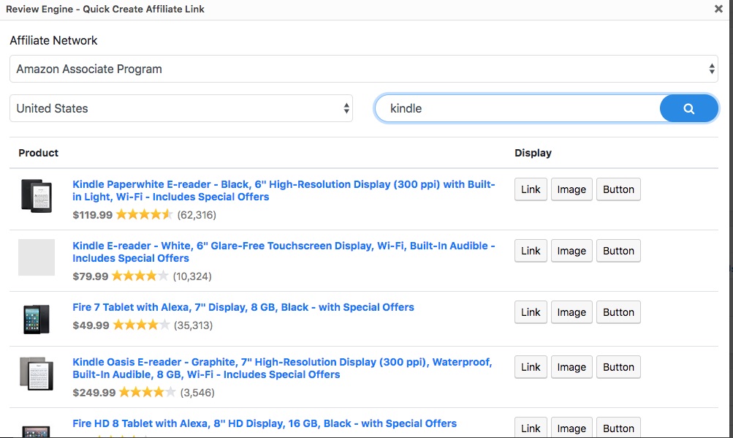
Task: Click the Fire 7 Tablet star rating
Action: 141,325
